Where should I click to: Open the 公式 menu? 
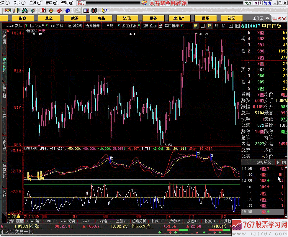point(19,3)
